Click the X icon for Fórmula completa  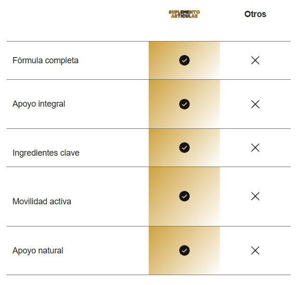coord(255,60)
